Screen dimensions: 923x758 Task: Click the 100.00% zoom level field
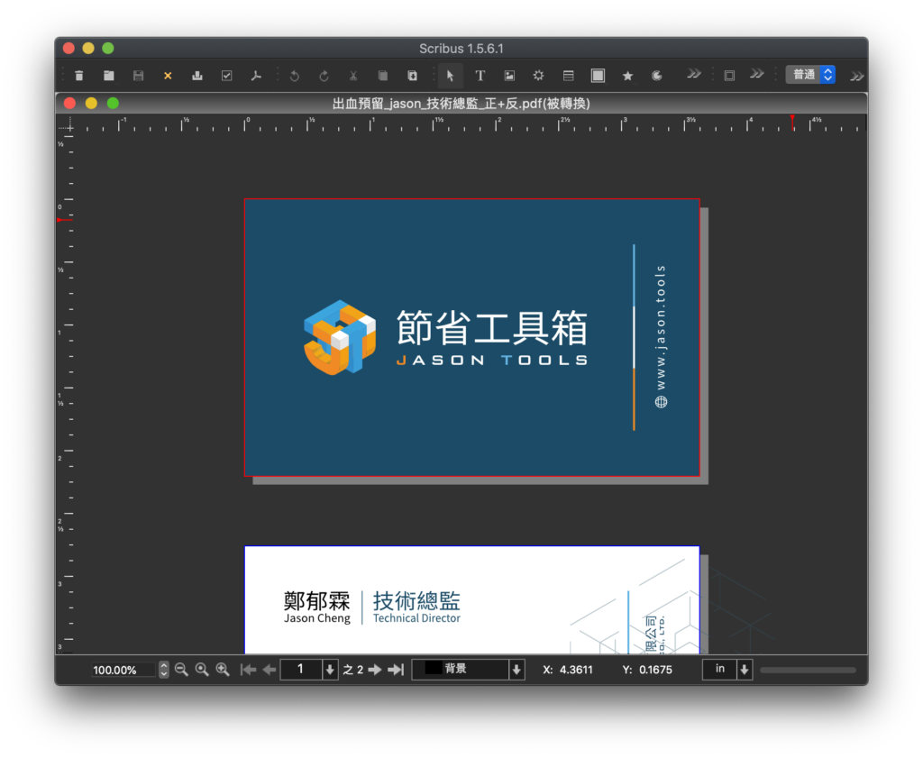123,670
